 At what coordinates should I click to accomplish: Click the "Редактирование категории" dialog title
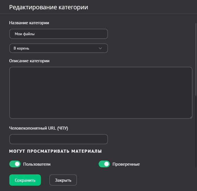tap(48, 7)
